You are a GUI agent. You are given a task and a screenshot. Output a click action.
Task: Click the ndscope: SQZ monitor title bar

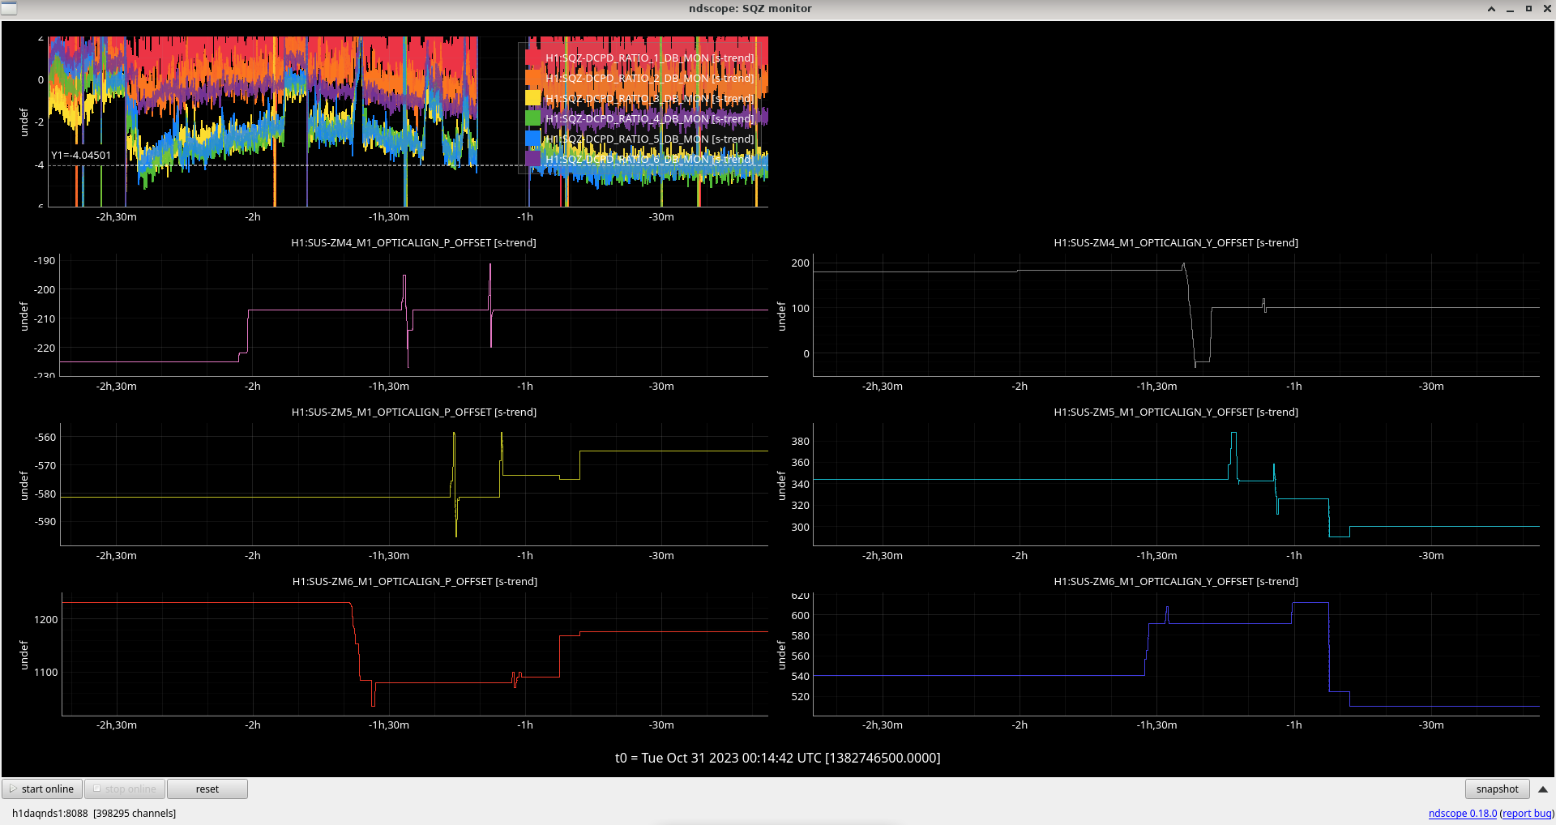[750, 9]
